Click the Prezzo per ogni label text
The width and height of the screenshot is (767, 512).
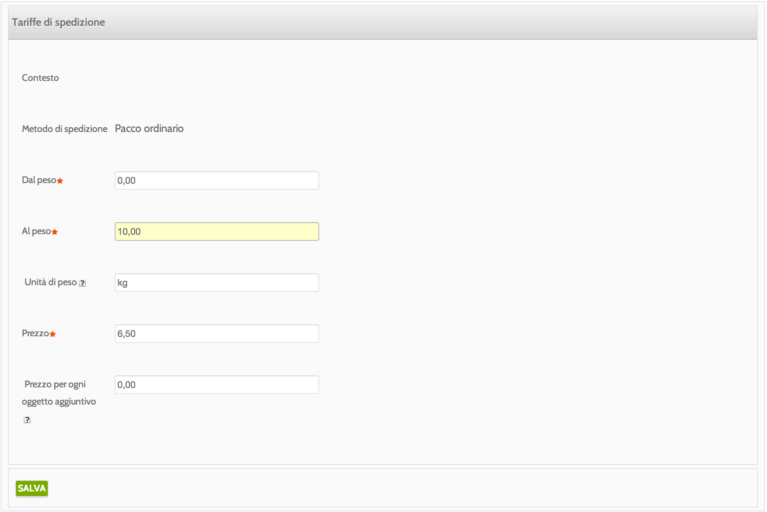click(55, 384)
